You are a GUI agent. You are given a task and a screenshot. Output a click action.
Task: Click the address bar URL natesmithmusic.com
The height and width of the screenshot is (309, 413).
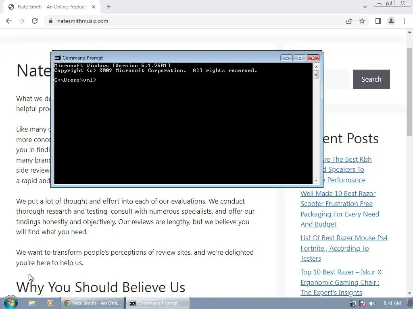coord(83,21)
